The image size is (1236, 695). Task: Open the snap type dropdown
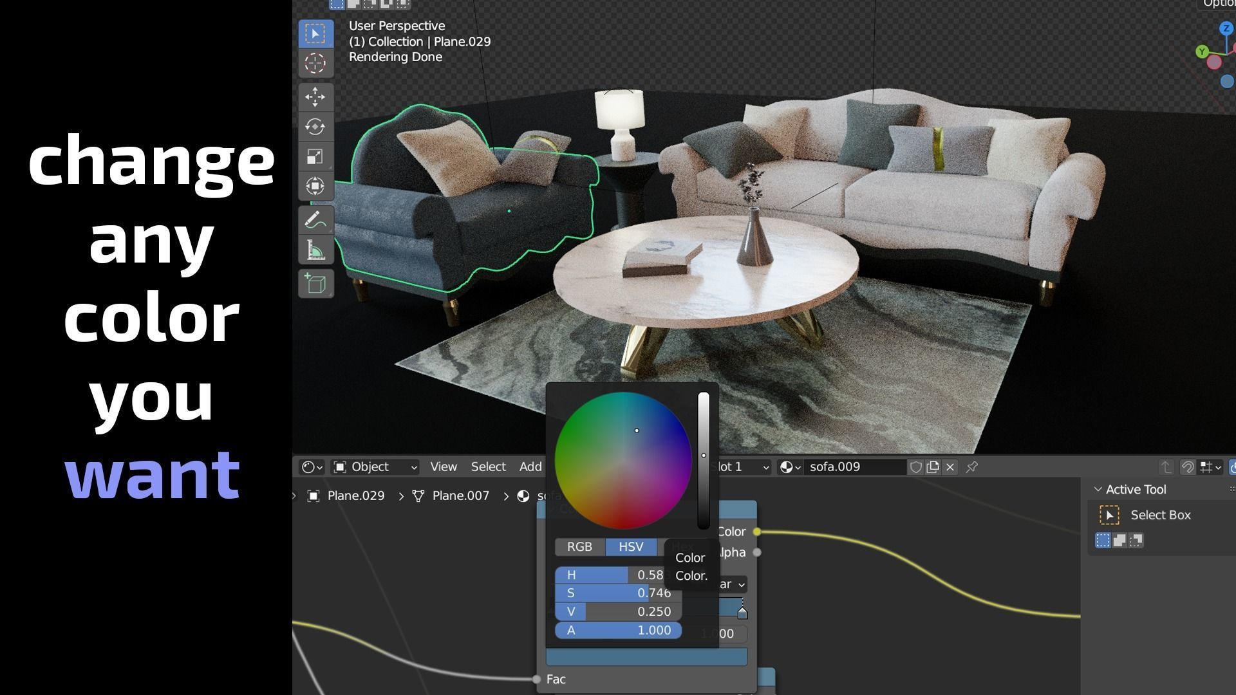pyautogui.click(x=1211, y=467)
